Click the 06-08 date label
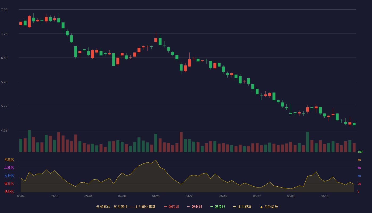 [291, 196]
